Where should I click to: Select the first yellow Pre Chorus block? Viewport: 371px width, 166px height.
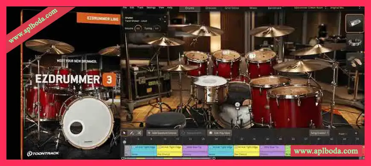pyautogui.click(x=169, y=151)
